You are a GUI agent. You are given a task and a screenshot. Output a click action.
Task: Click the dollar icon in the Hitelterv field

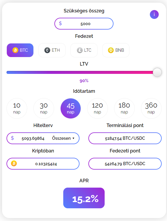tap(12, 138)
